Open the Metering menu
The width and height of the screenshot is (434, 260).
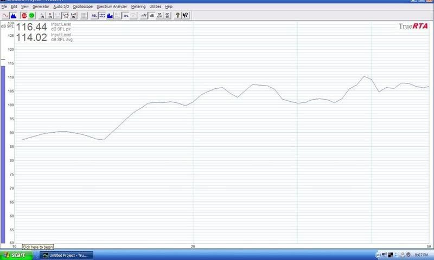[x=138, y=6]
